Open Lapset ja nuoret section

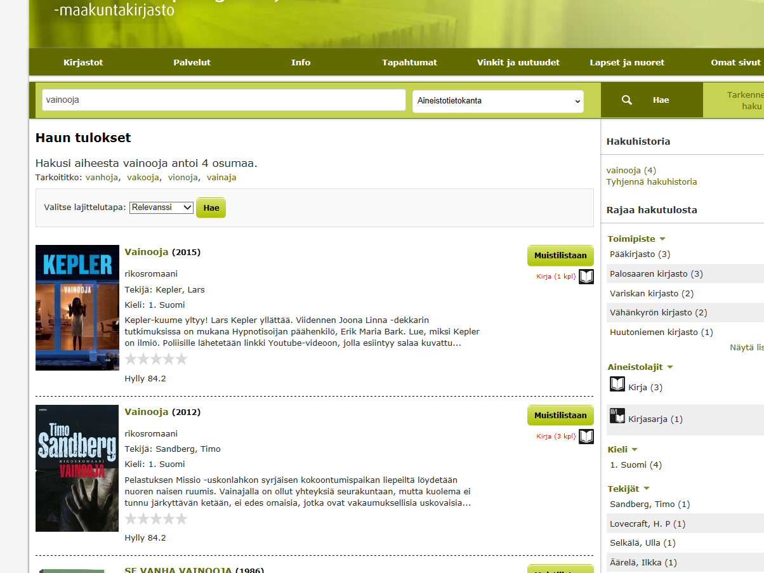click(627, 62)
